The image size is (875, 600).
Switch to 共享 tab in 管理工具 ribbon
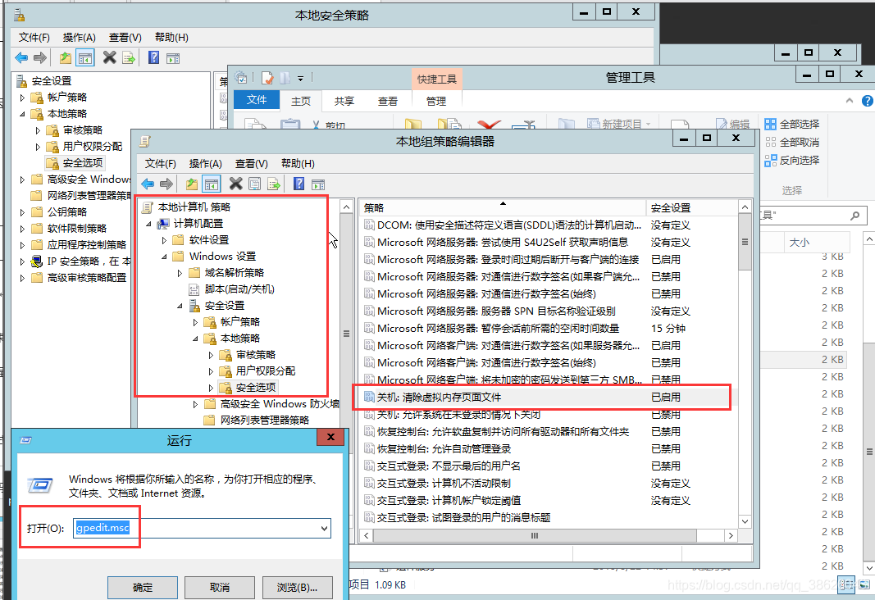[x=344, y=101]
